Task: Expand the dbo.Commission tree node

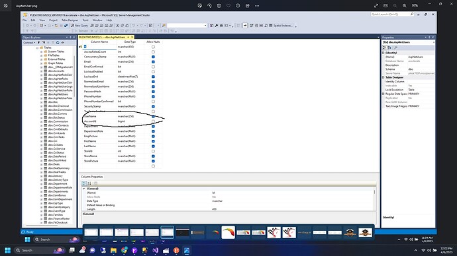Action: click(x=41, y=121)
